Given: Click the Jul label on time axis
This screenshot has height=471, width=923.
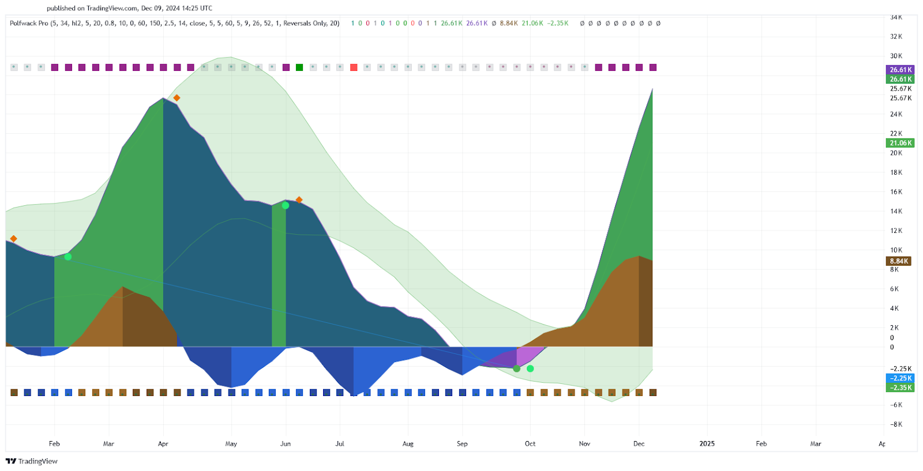Looking at the screenshot, I should pos(340,444).
